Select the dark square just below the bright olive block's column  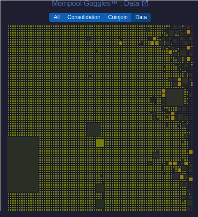tap(100, 188)
